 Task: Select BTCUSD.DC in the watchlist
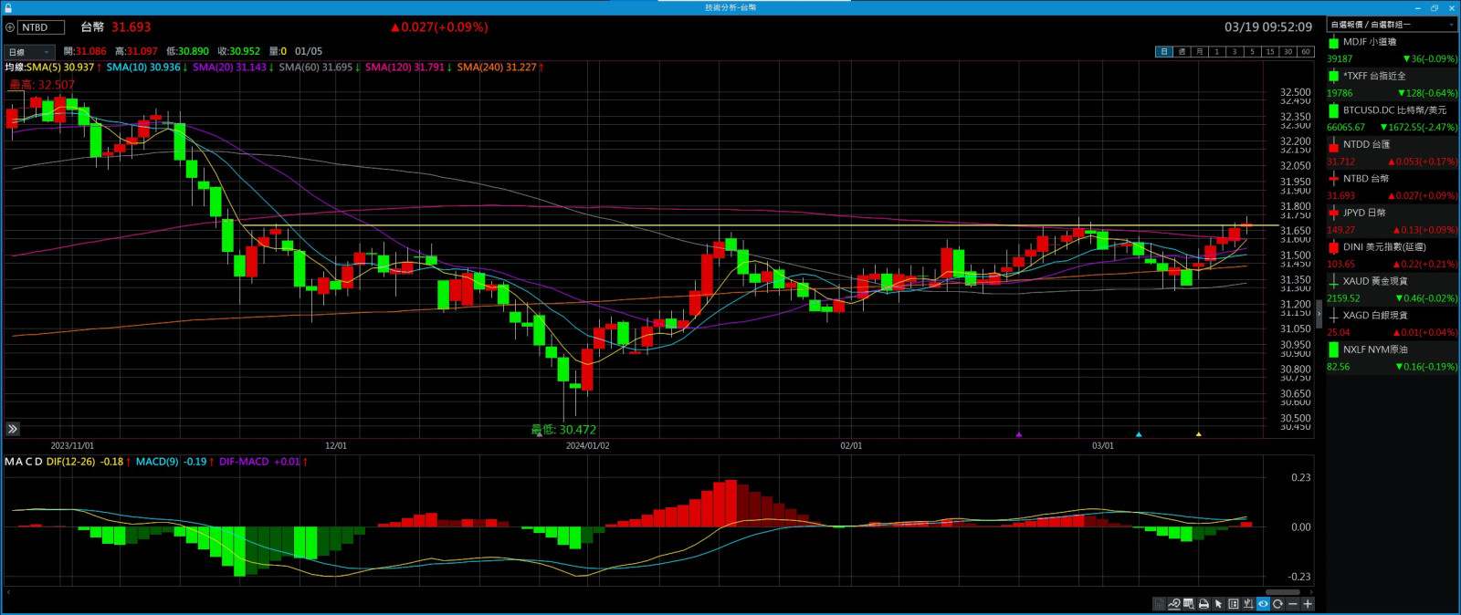[1393, 110]
